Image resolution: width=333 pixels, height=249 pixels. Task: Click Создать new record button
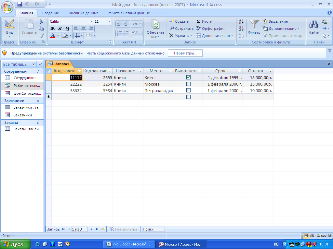pos(179,21)
